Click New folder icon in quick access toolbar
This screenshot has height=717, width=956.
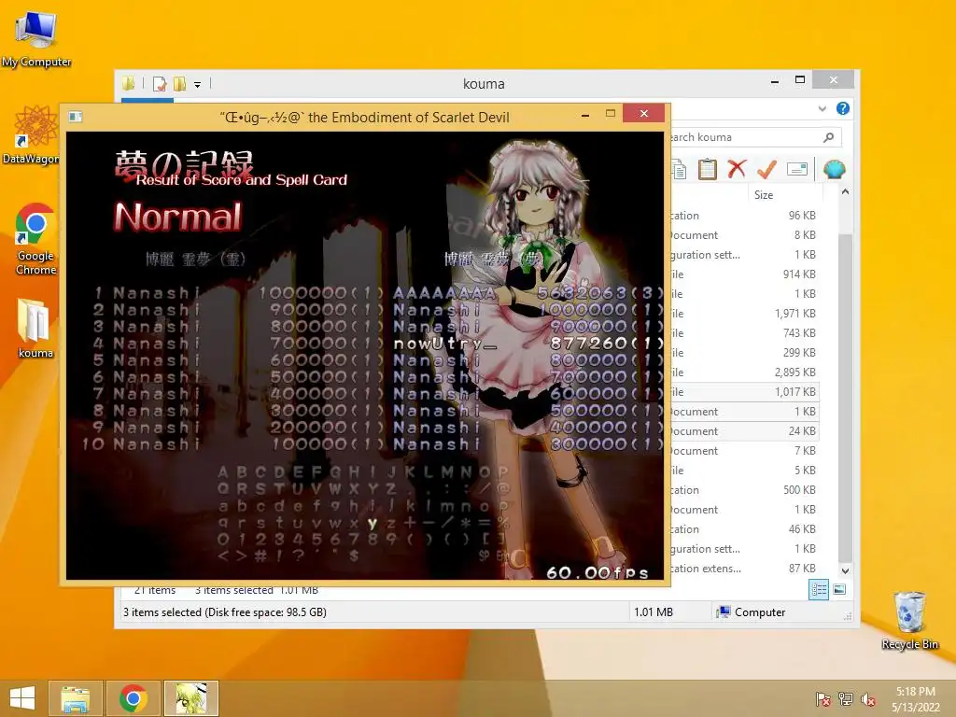180,83
